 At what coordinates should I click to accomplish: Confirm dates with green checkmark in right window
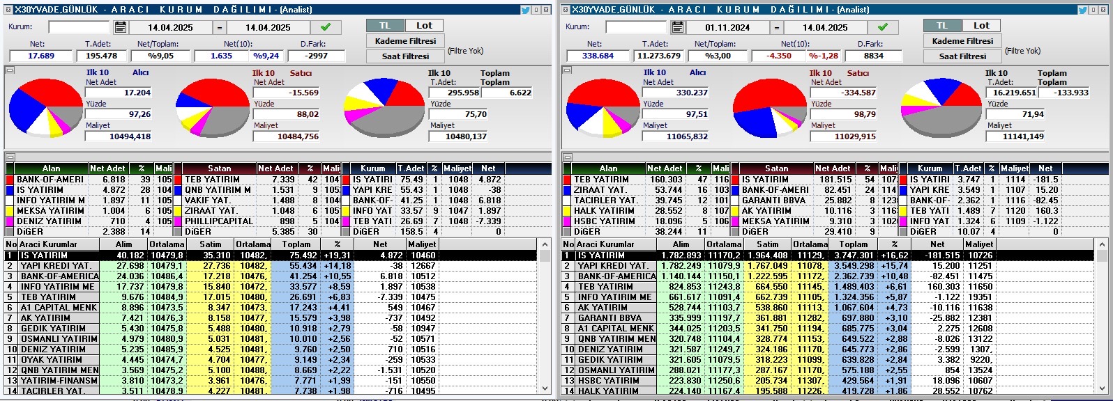click(882, 27)
